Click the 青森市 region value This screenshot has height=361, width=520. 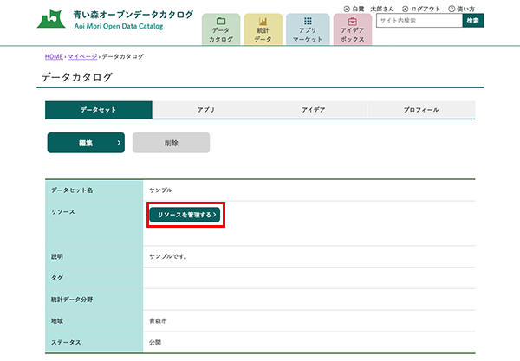[158, 321]
